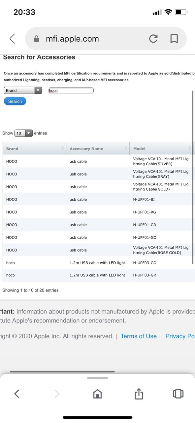Screen dimensions: 195x423
Task: Open the Brand search-type dropdown
Action: [x=23, y=91]
